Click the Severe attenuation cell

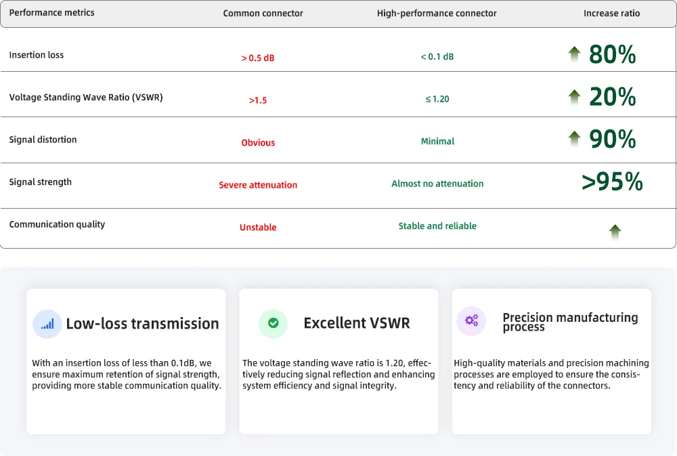click(x=258, y=185)
